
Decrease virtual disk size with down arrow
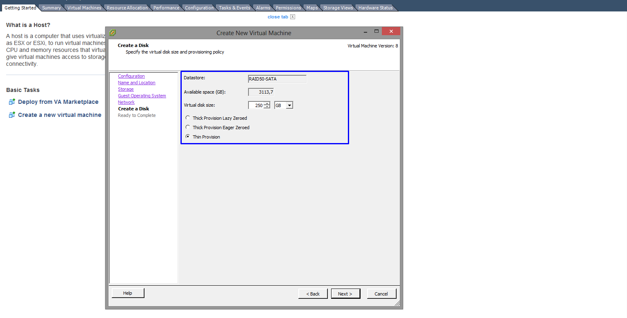pos(267,107)
